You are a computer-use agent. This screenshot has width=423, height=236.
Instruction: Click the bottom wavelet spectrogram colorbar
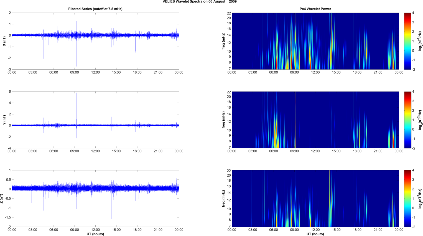[x=407, y=199]
